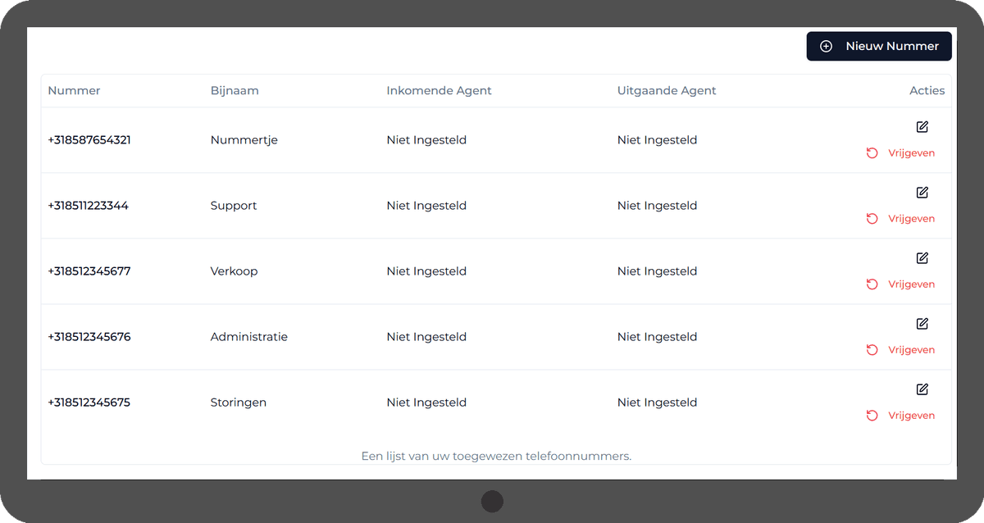The height and width of the screenshot is (523, 984).
Task: Click outgoing agent value for Storingen
Action: click(657, 402)
